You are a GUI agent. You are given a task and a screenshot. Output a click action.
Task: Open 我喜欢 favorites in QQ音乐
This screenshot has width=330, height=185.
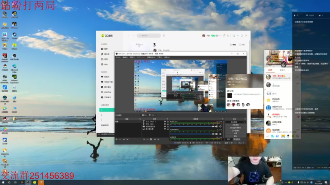click(x=105, y=77)
